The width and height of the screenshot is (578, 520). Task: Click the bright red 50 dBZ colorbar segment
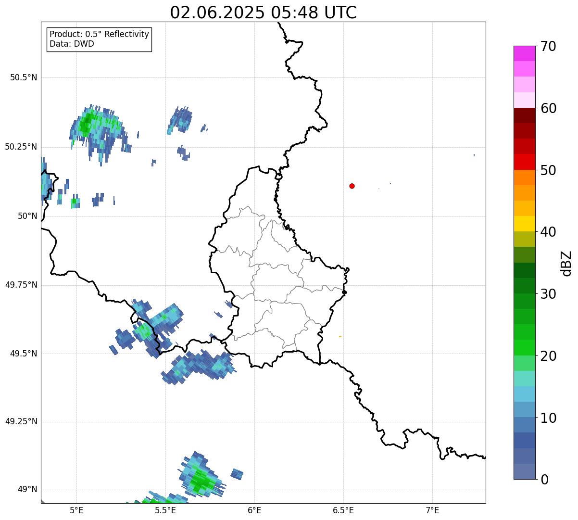tap(524, 162)
